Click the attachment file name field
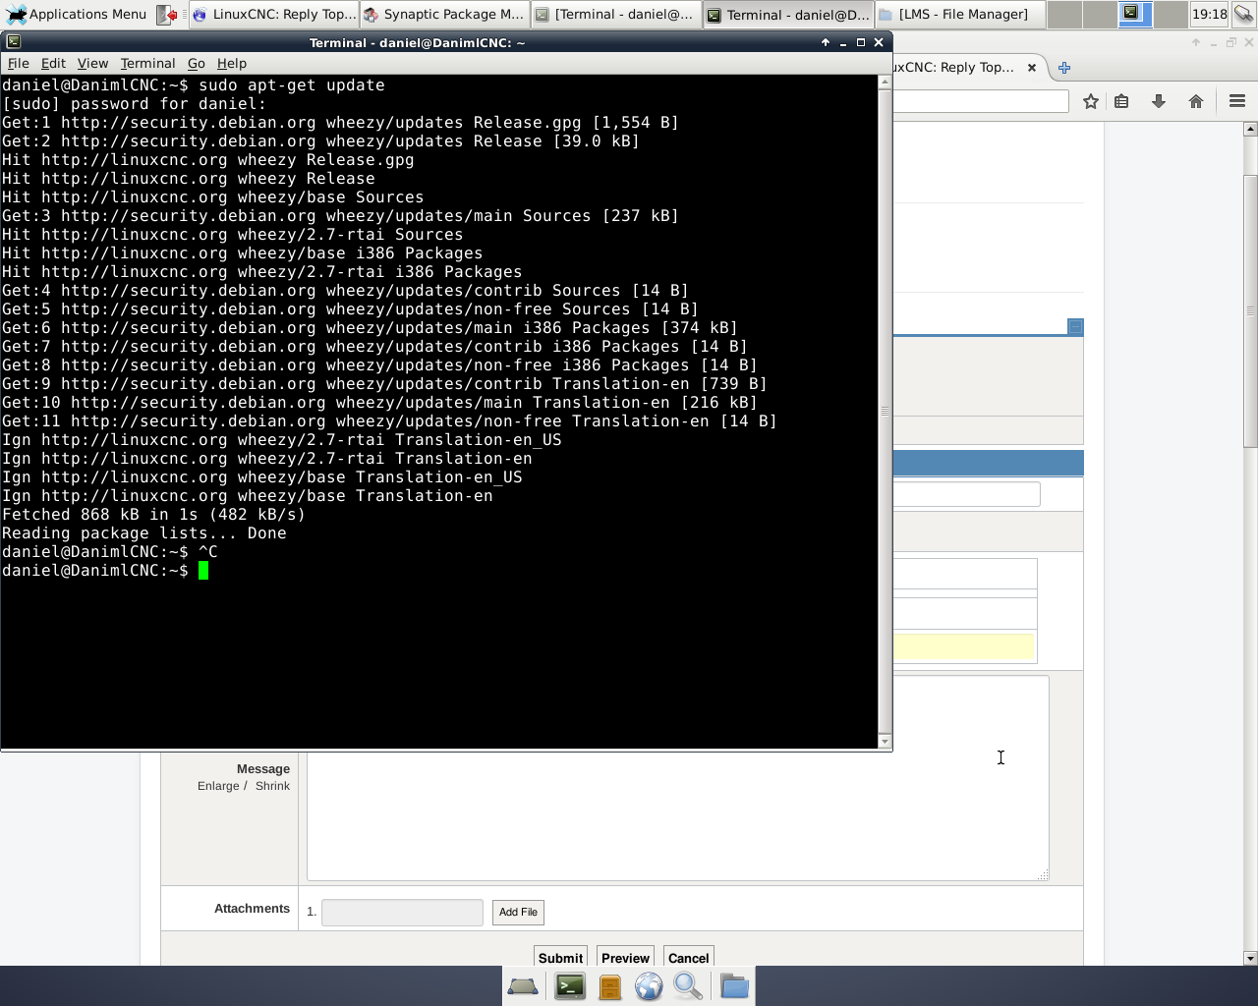Screen dimensions: 1258x1006 point(402,912)
